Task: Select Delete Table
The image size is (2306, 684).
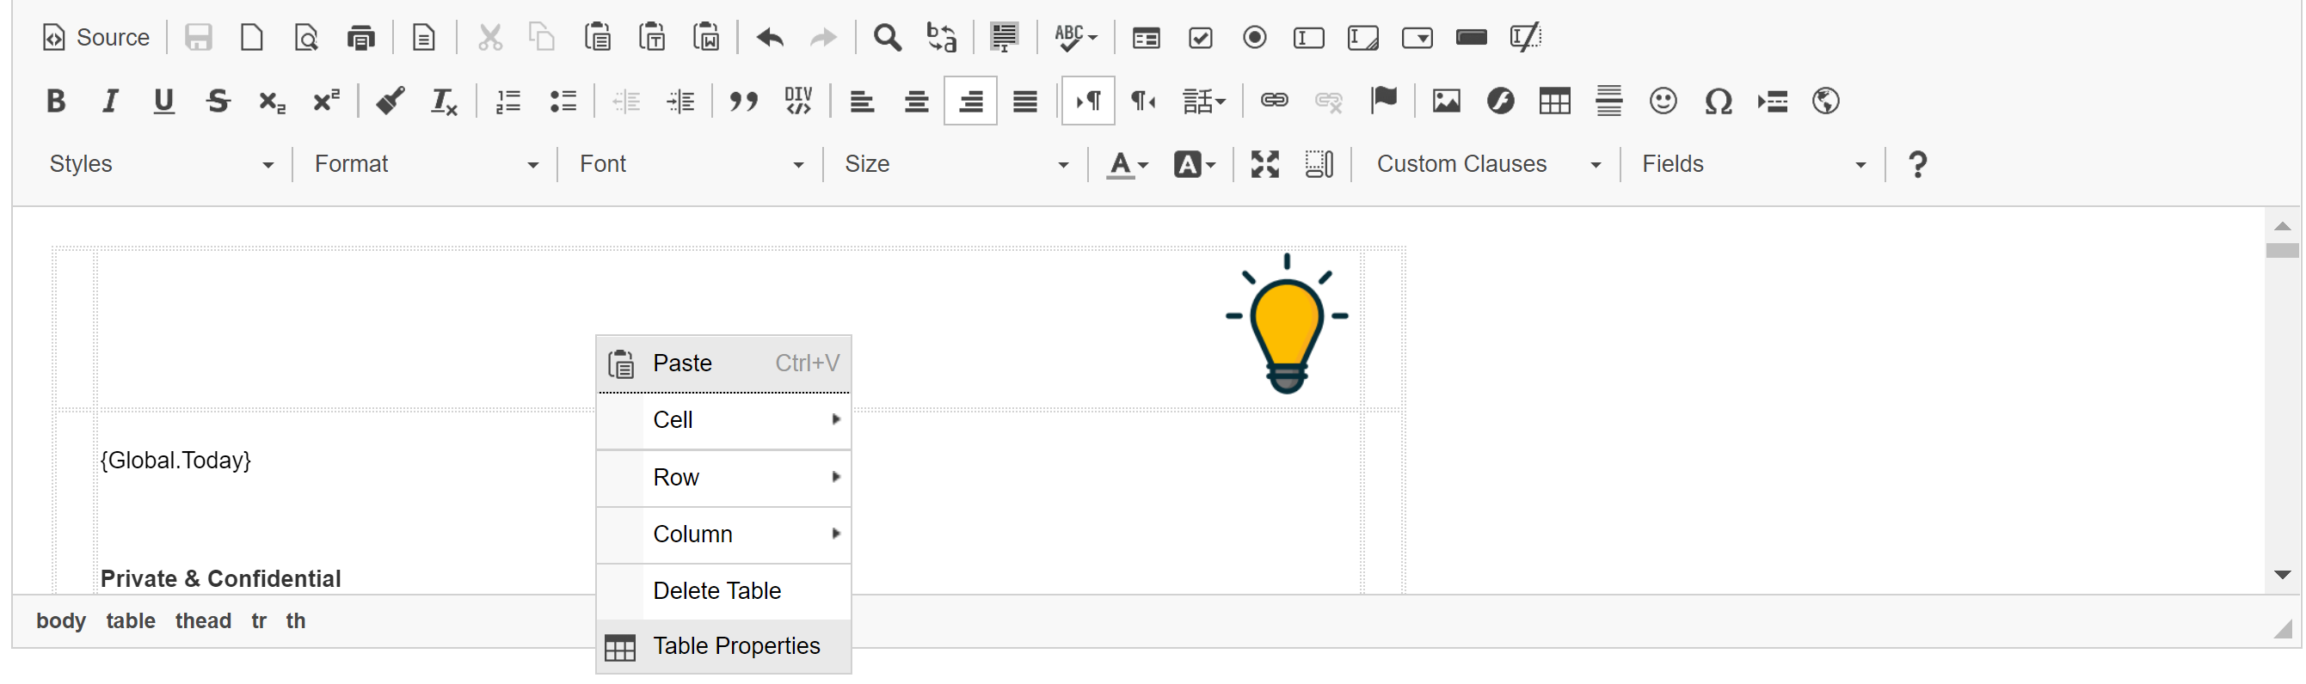Action: coord(723,591)
